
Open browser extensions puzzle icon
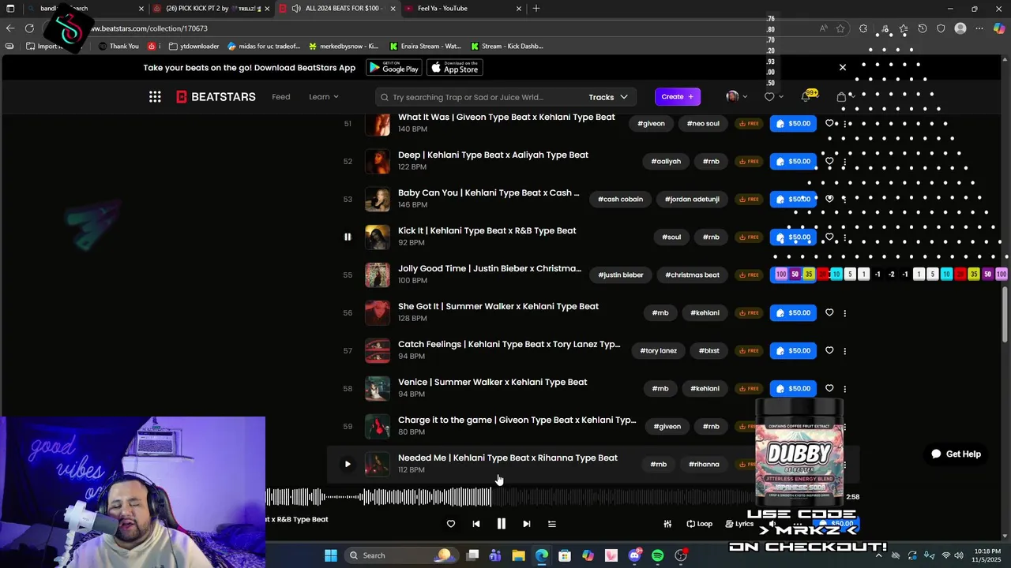point(863,28)
